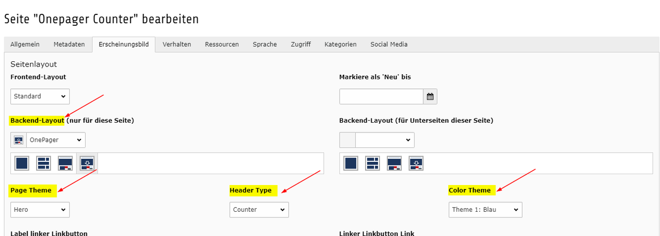Open the calendar date picker icon
This screenshot has height=236, width=660.
pos(430,96)
